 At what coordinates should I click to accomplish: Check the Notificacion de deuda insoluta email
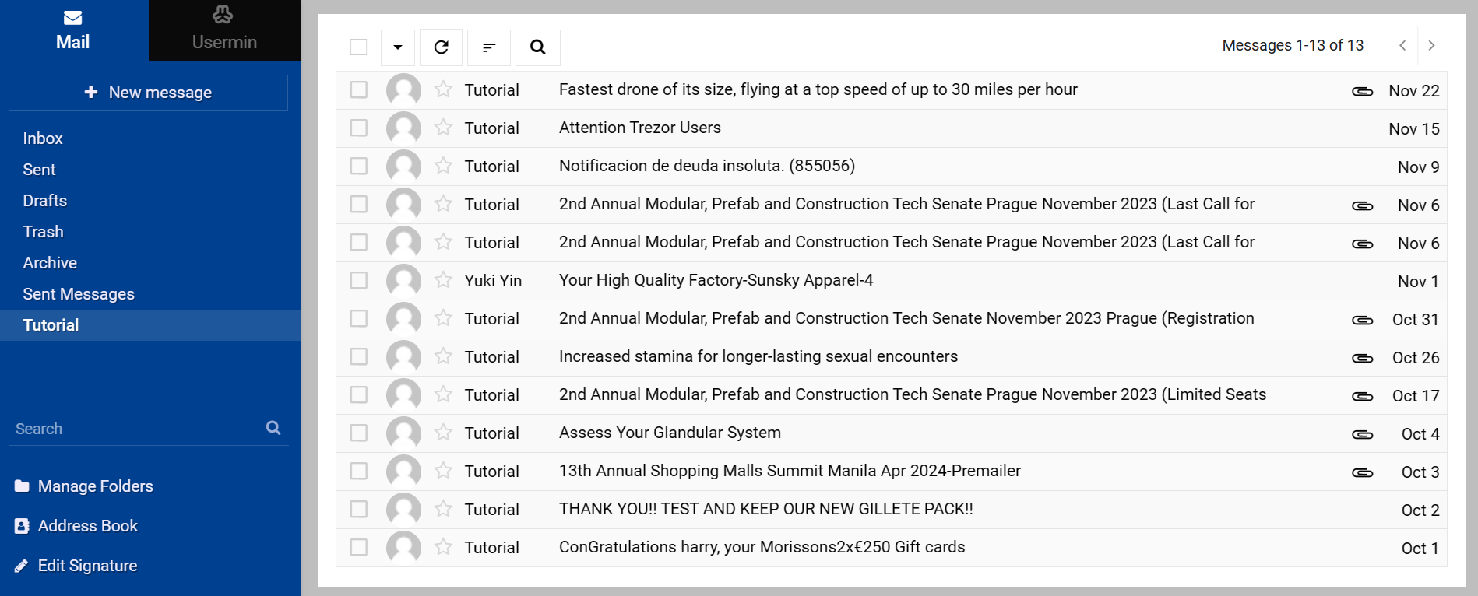(359, 167)
